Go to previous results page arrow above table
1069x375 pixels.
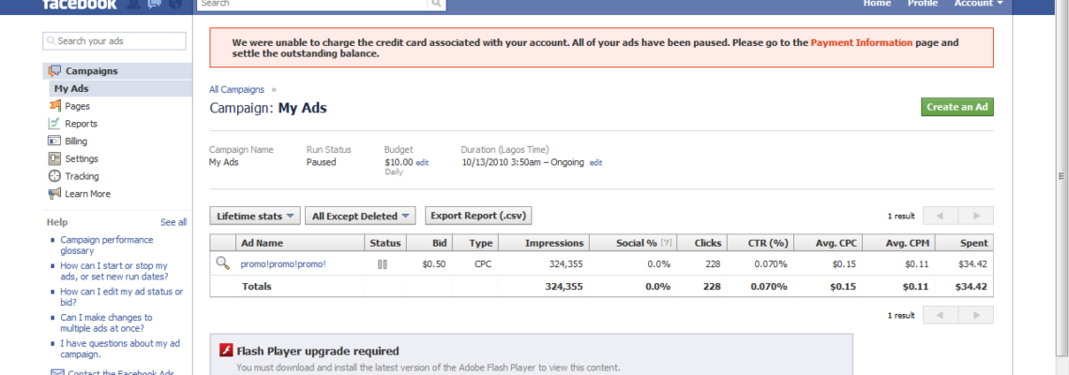(x=941, y=216)
